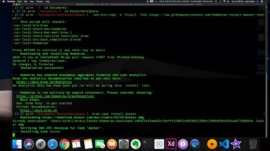Click the Homebrew/brew#donations GitHub link

[x=55, y=96]
